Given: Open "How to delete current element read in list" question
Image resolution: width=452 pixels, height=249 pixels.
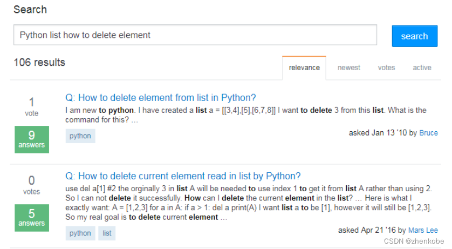Looking at the screenshot, I should click(x=183, y=176).
